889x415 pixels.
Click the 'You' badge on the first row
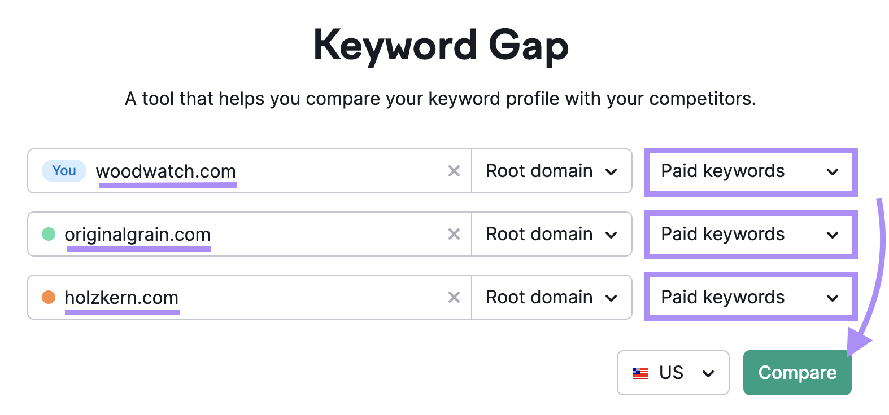(63, 171)
